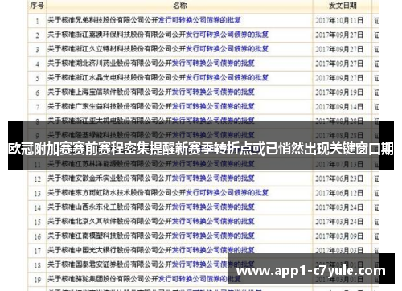Click serial number 7 cell
The width and height of the screenshot is (402, 291).
(37, 108)
